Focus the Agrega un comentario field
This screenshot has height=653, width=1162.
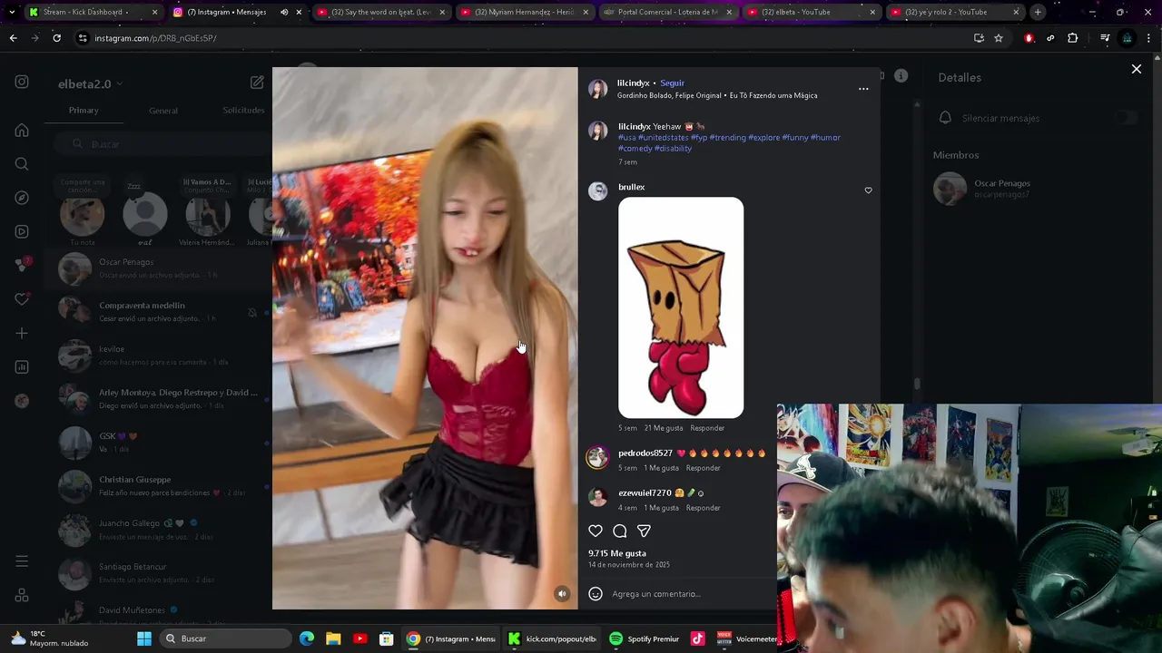click(656, 594)
